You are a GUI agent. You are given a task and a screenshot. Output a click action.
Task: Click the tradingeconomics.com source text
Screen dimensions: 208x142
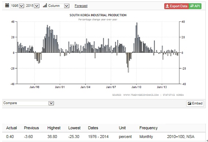[141, 95]
